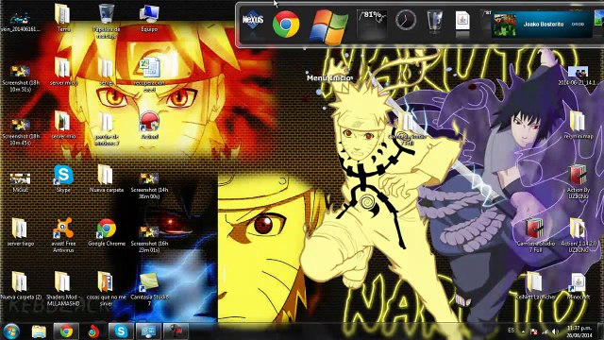Open Papelera de reciclaje on desktop
Viewport: 604px width, 340px height.
point(107,21)
